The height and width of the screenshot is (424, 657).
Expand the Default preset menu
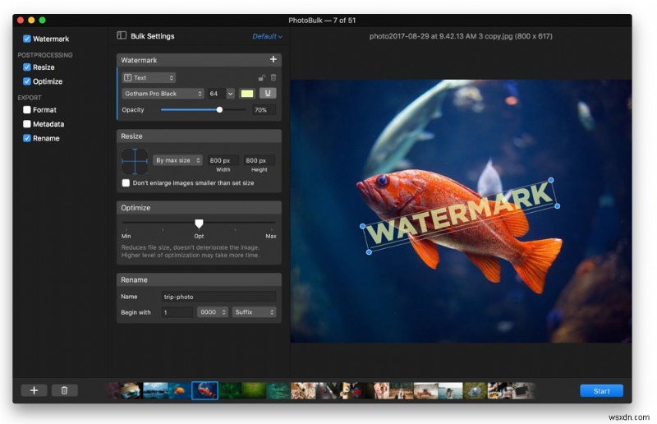pos(267,36)
